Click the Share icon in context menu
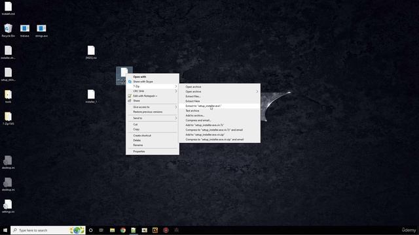Image resolution: width=419 pixels, height=235 pixels. click(130, 101)
